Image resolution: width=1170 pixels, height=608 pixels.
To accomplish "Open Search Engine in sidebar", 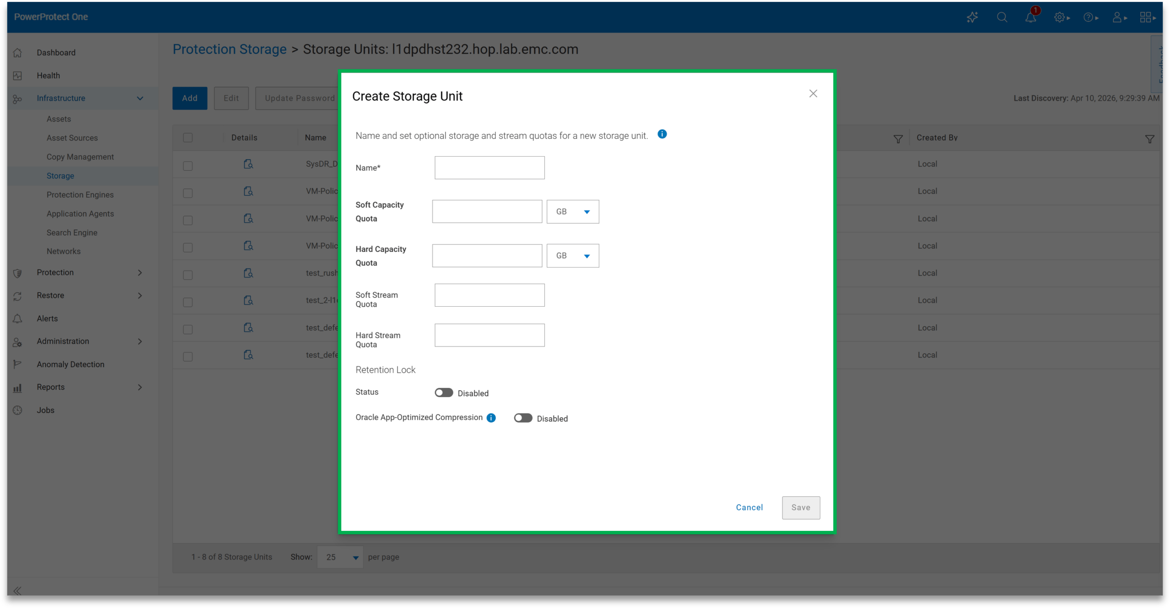I will pos(72,232).
